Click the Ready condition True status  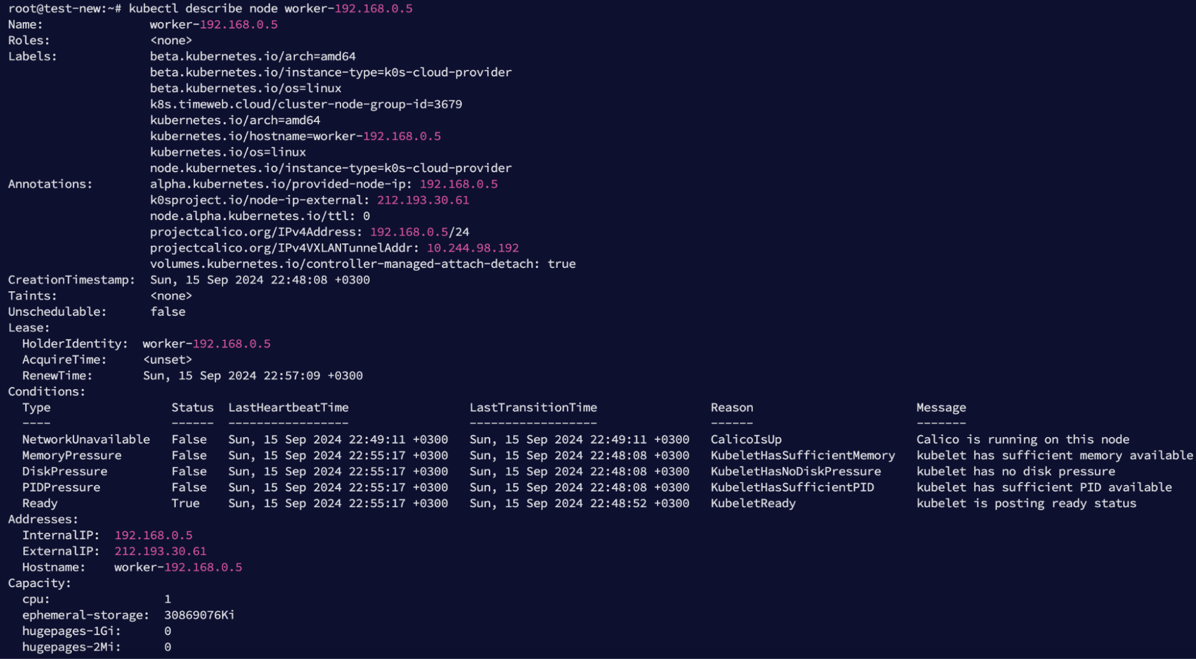[x=185, y=504]
